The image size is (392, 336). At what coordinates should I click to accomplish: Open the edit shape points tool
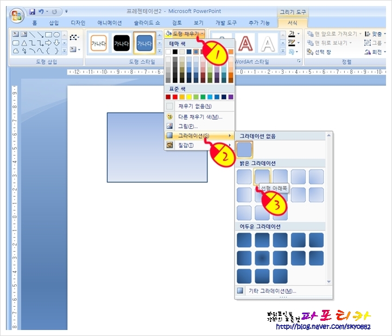pos(73,38)
